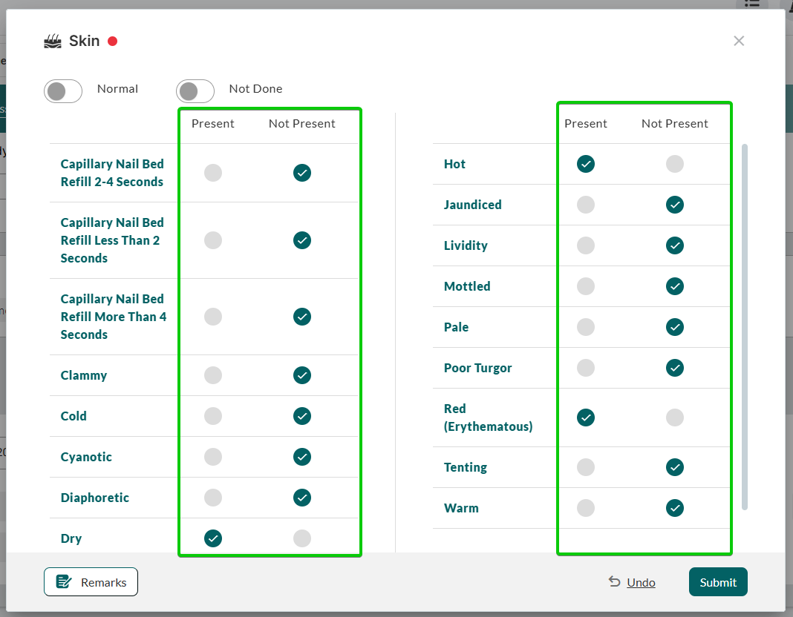
Task: Set Hot to Not Present
Action: click(x=675, y=164)
